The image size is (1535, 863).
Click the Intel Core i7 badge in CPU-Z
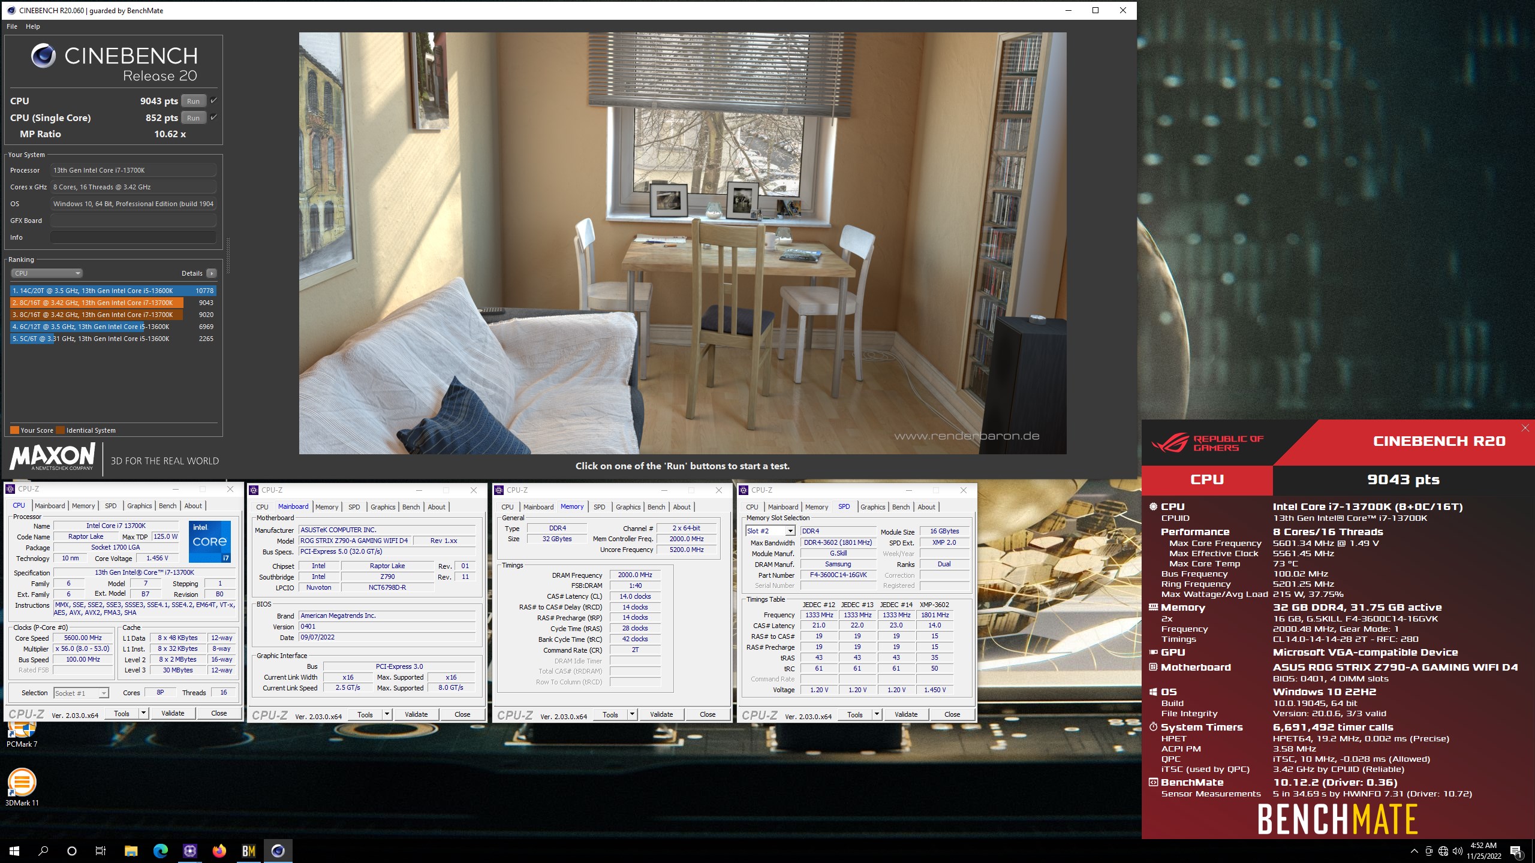click(210, 541)
